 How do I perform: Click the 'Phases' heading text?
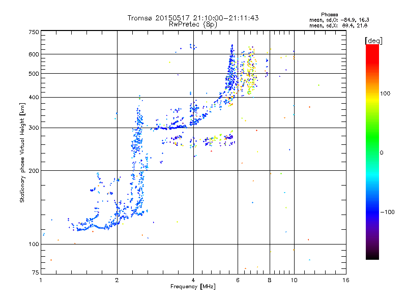click(329, 15)
